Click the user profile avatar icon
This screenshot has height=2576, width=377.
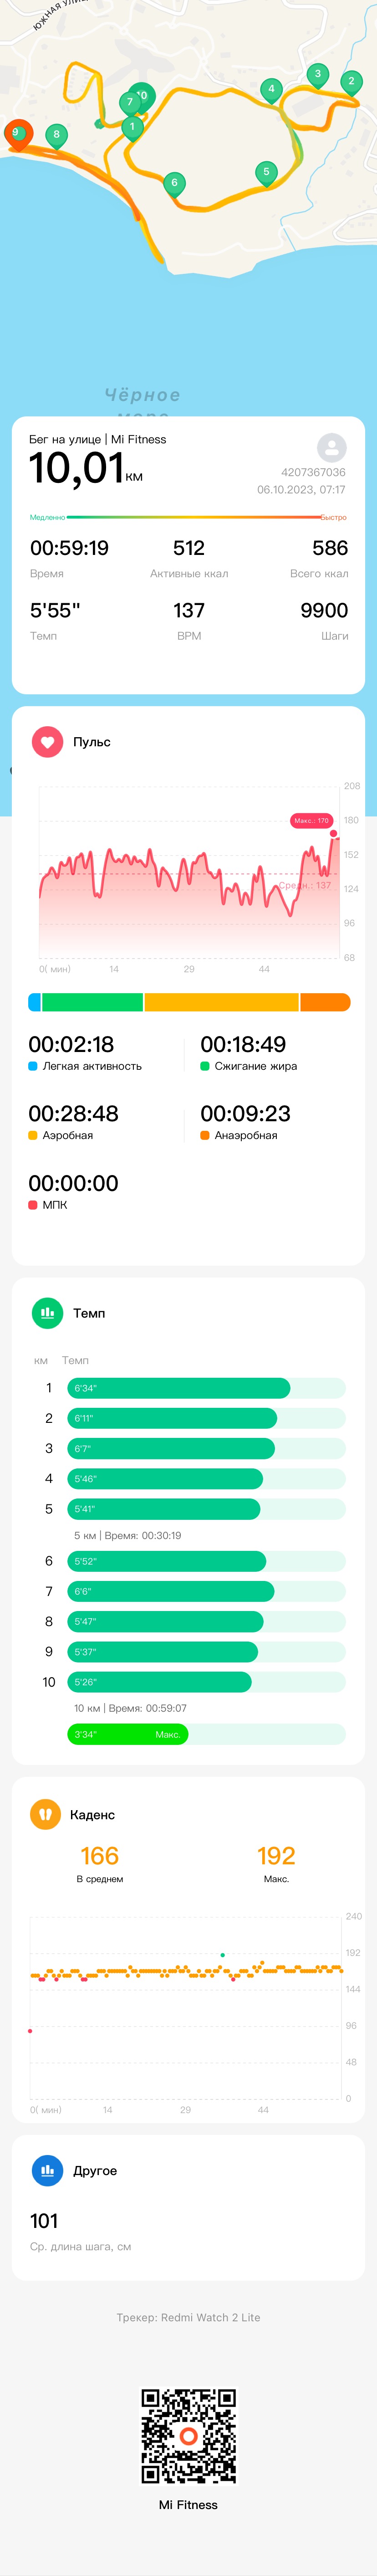point(331,447)
